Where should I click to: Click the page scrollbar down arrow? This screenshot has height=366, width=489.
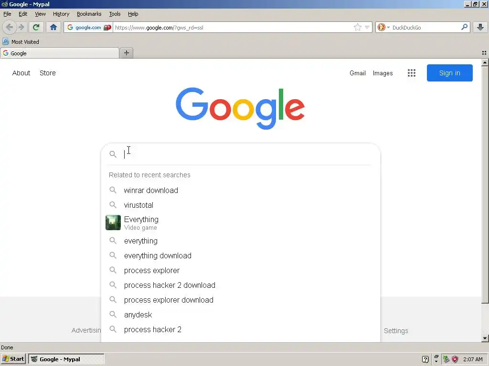point(485,338)
